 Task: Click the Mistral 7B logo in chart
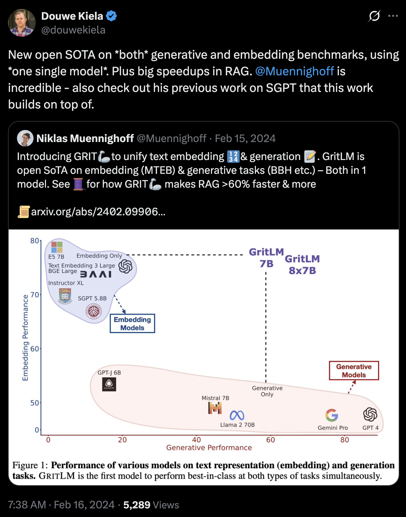click(x=215, y=408)
